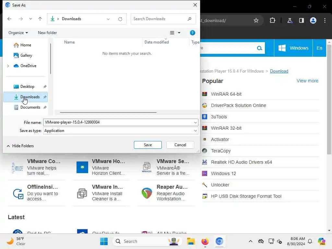The height and width of the screenshot is (249, 332).
Task: Open OfflineInsi... card
Action: click(36, 193)
